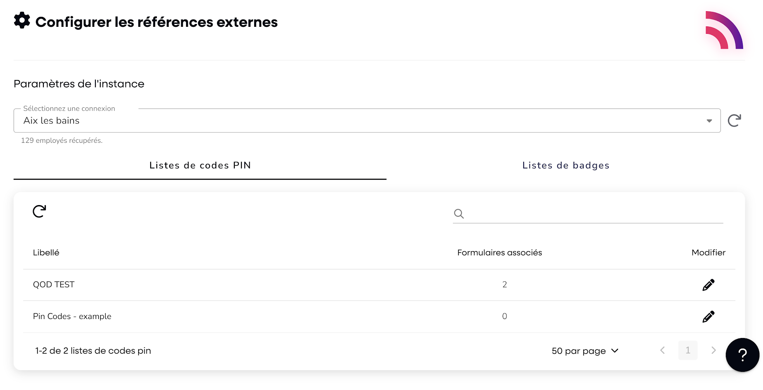Edit the QOD TEST pin list
Viewport: 763px width, 390px height.
(708, 285)
